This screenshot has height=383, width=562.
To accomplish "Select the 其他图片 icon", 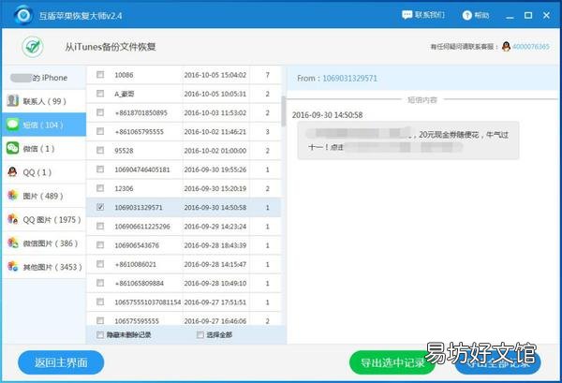I will (12, 267).
